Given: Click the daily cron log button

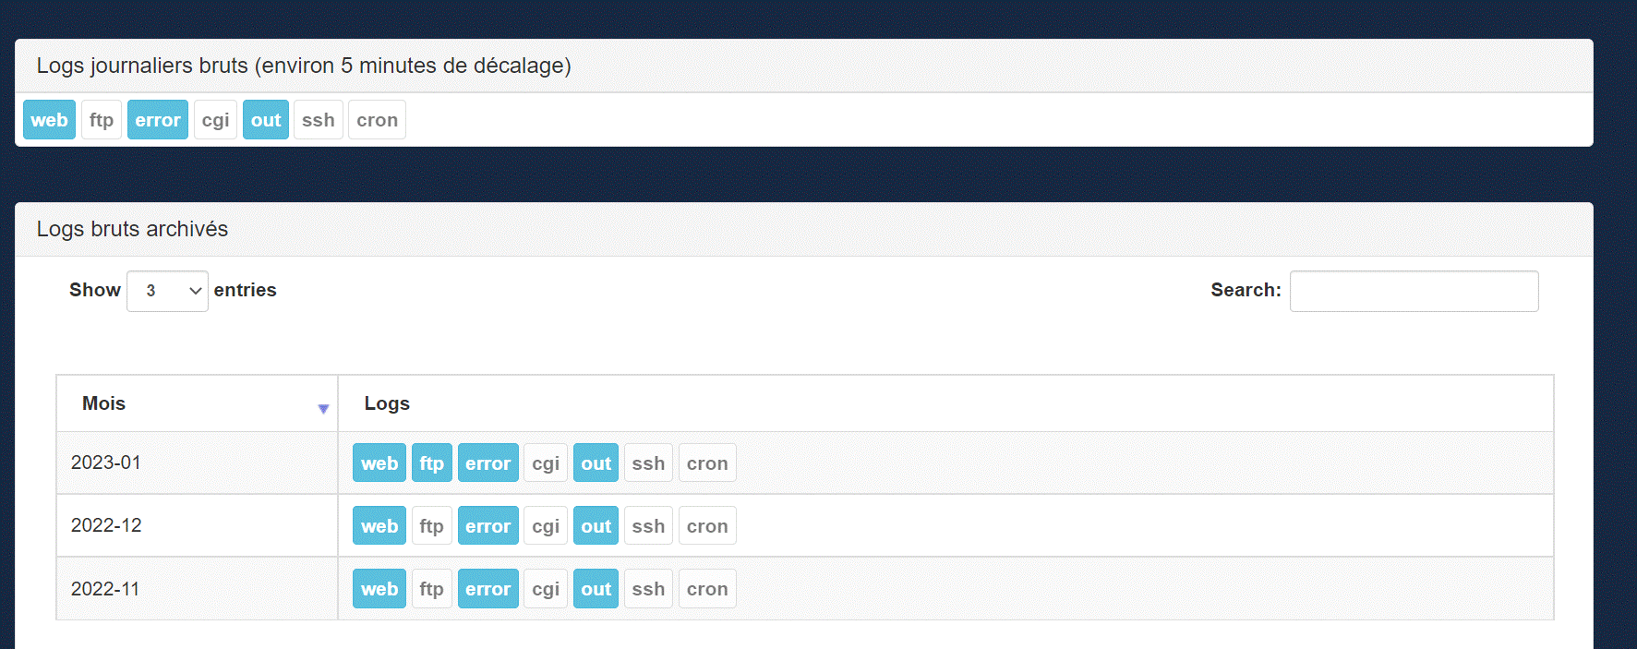Looking at the screenshot, I should 377,120.
